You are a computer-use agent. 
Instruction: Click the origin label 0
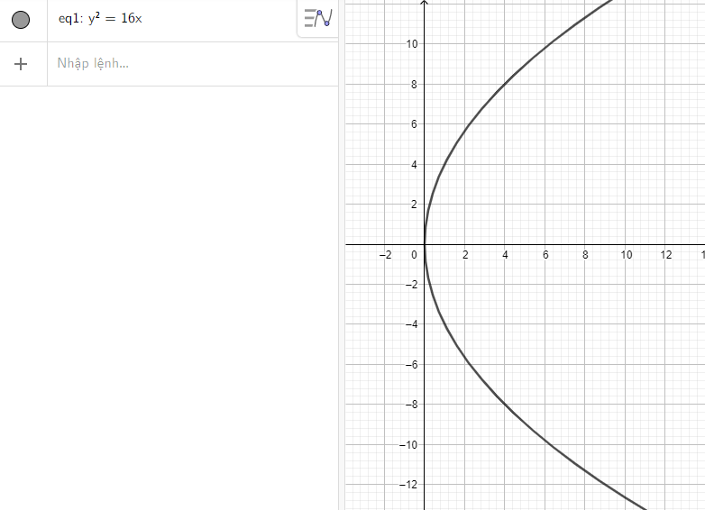click(416, 255)
